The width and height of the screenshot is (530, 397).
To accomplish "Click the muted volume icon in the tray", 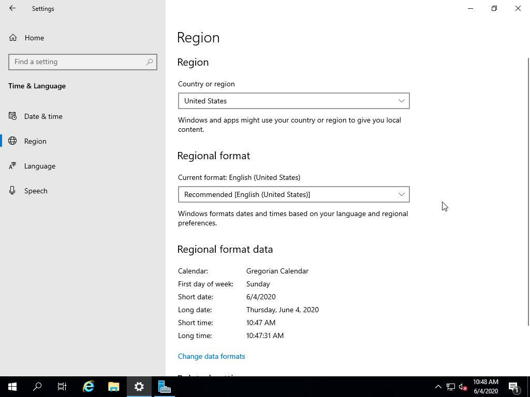I will point(463,387).
